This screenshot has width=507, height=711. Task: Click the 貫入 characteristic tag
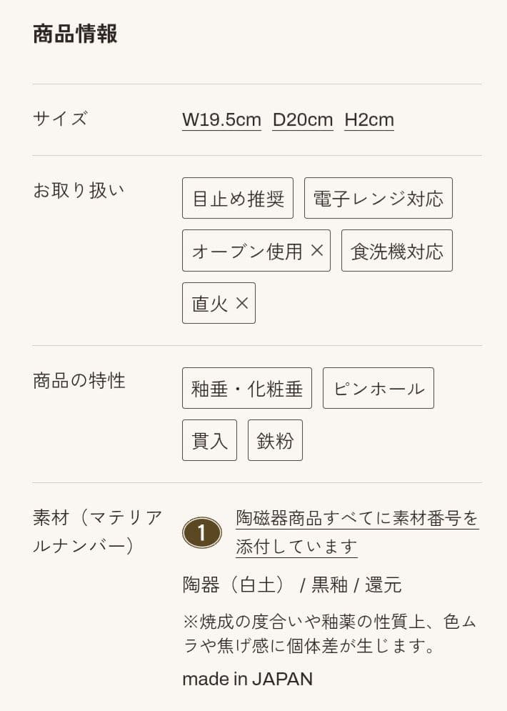click(x=209, y=440)
